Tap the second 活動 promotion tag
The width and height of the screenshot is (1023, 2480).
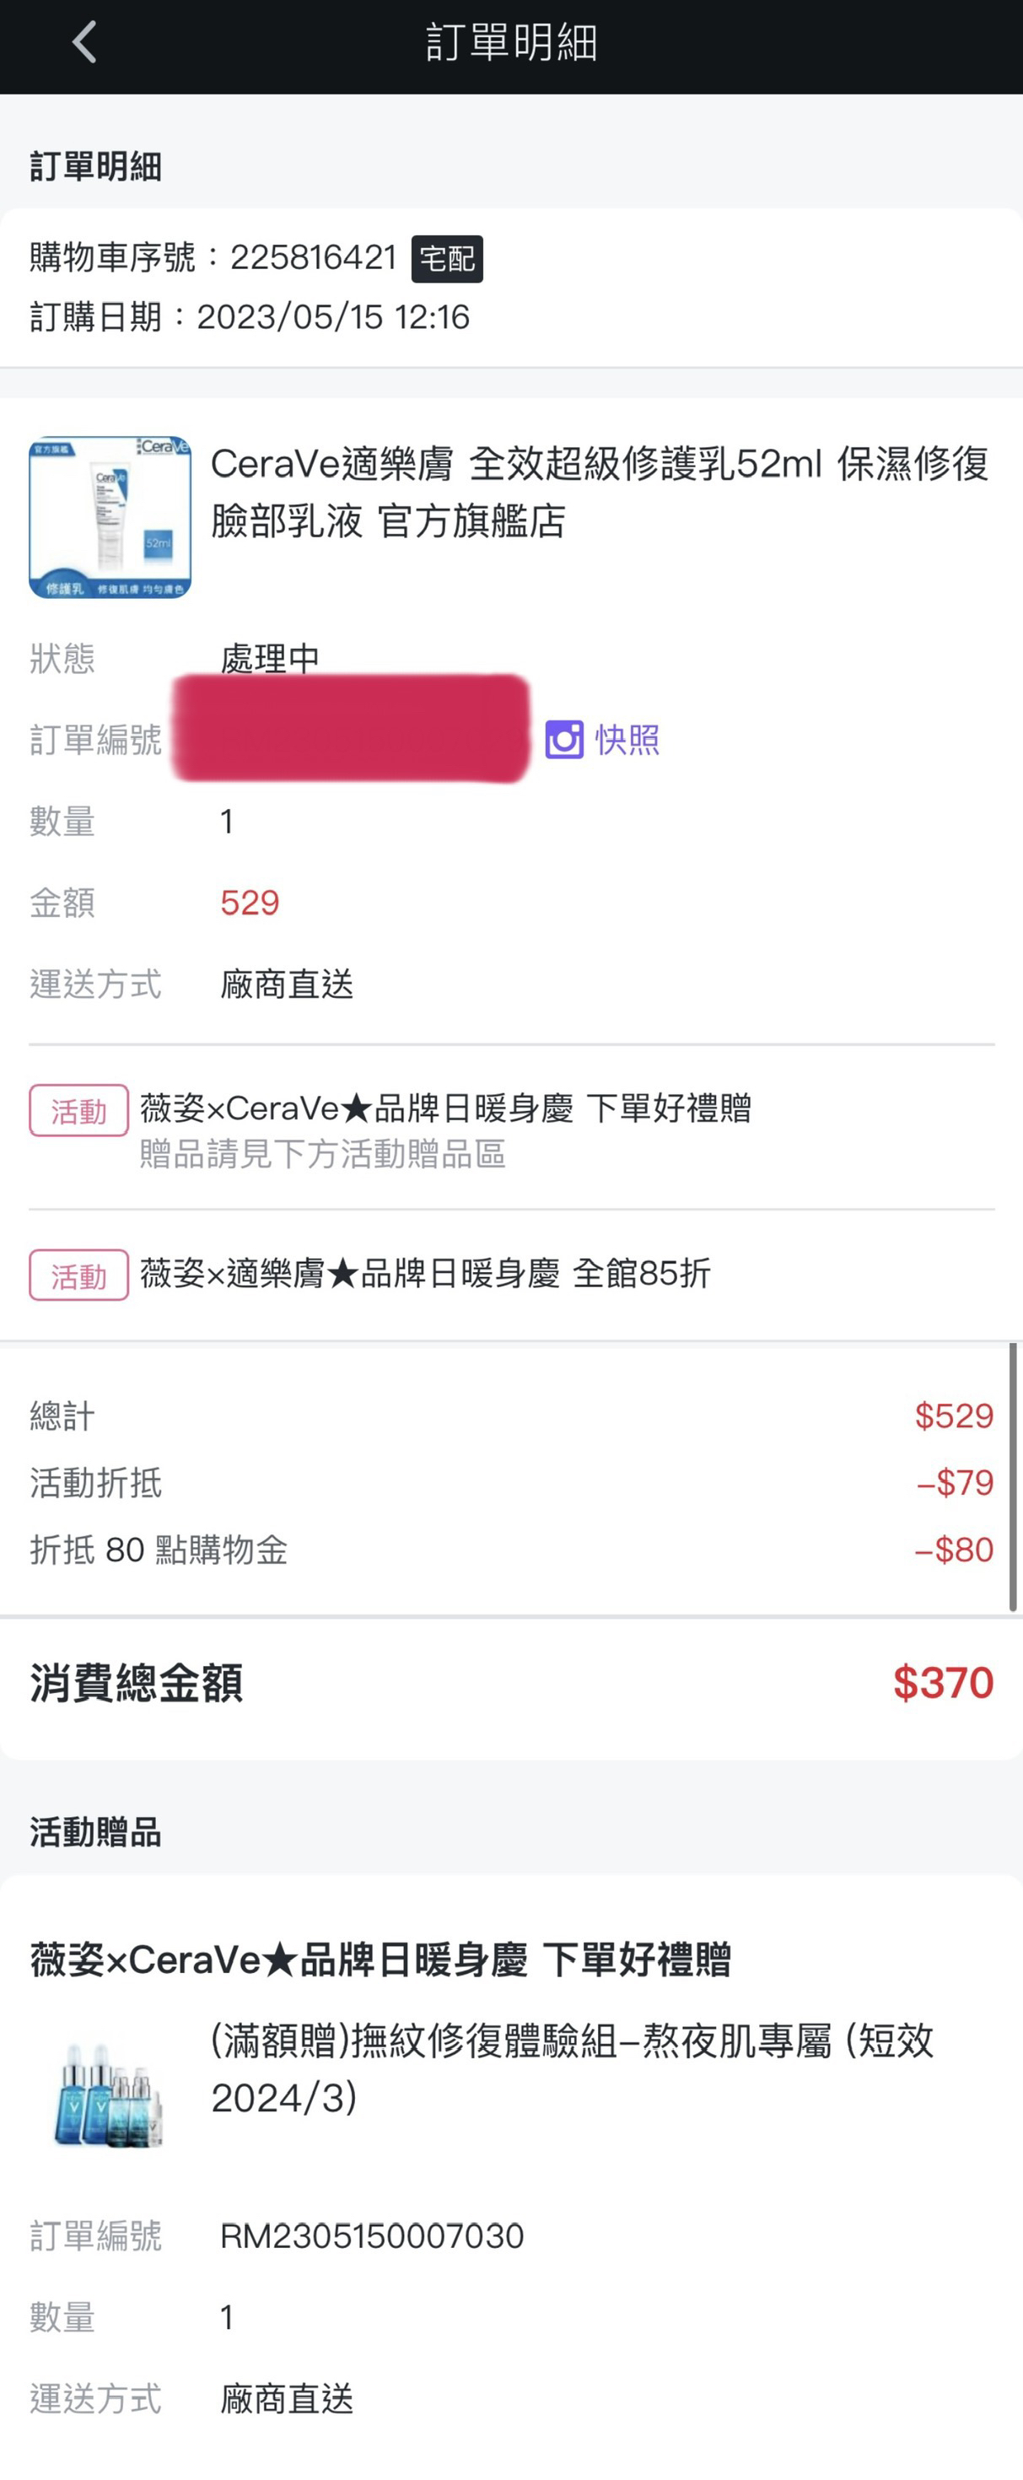click(79, 1275)
